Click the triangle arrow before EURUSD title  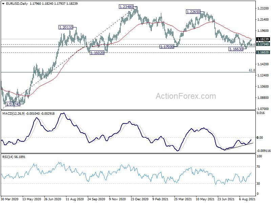[3, 4]
